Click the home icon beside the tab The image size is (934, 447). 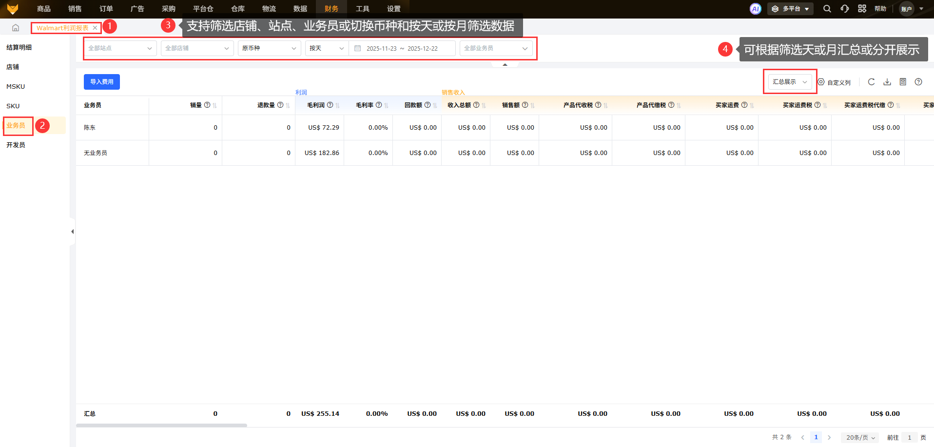pos(16,28)
